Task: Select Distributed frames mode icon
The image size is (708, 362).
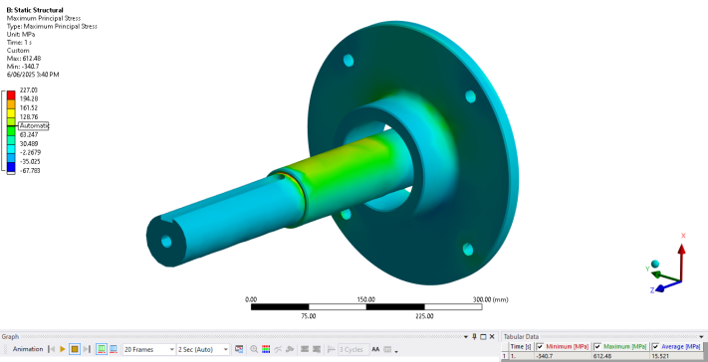Action: [102, 349]
